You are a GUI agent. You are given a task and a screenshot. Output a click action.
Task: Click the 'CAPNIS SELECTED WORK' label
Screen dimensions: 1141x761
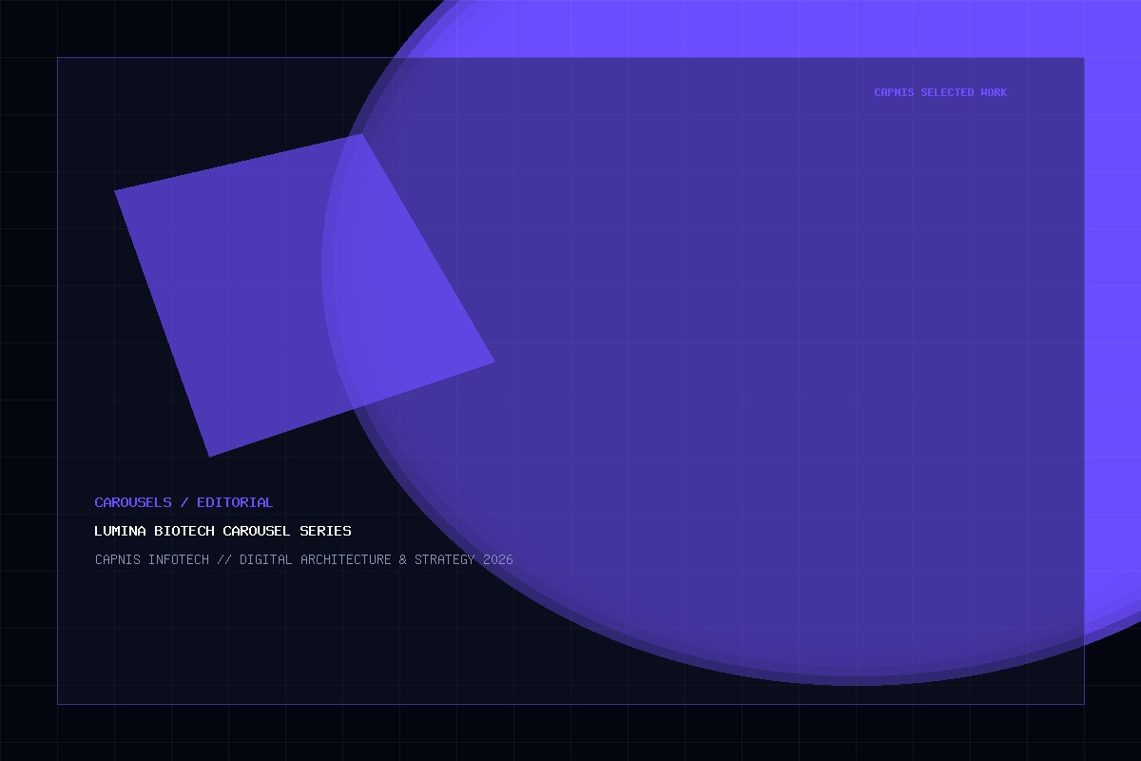tap(940, 92)
